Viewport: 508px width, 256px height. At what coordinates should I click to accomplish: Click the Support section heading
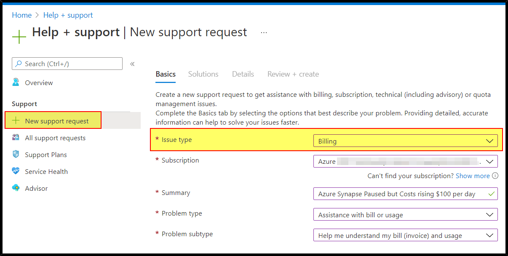[24, 104]
